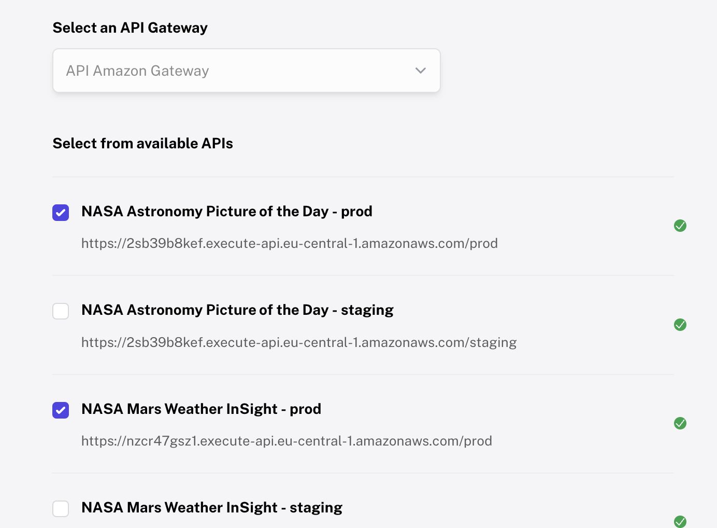Select the NASA Astronomy Picture prod title
717x528 pixels.
tap(227, 212)
